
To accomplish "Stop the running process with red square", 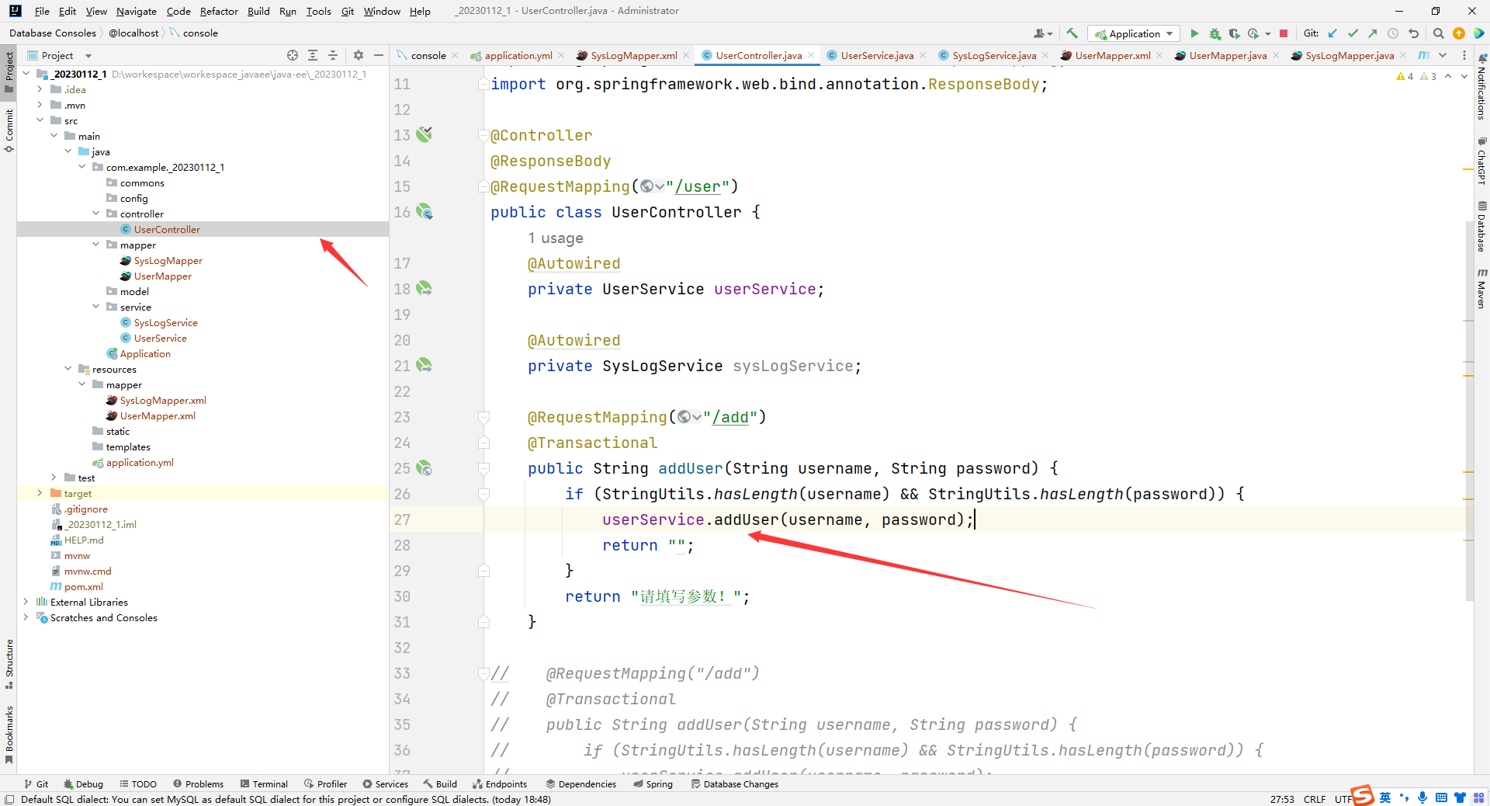I will pos(1284,33).
